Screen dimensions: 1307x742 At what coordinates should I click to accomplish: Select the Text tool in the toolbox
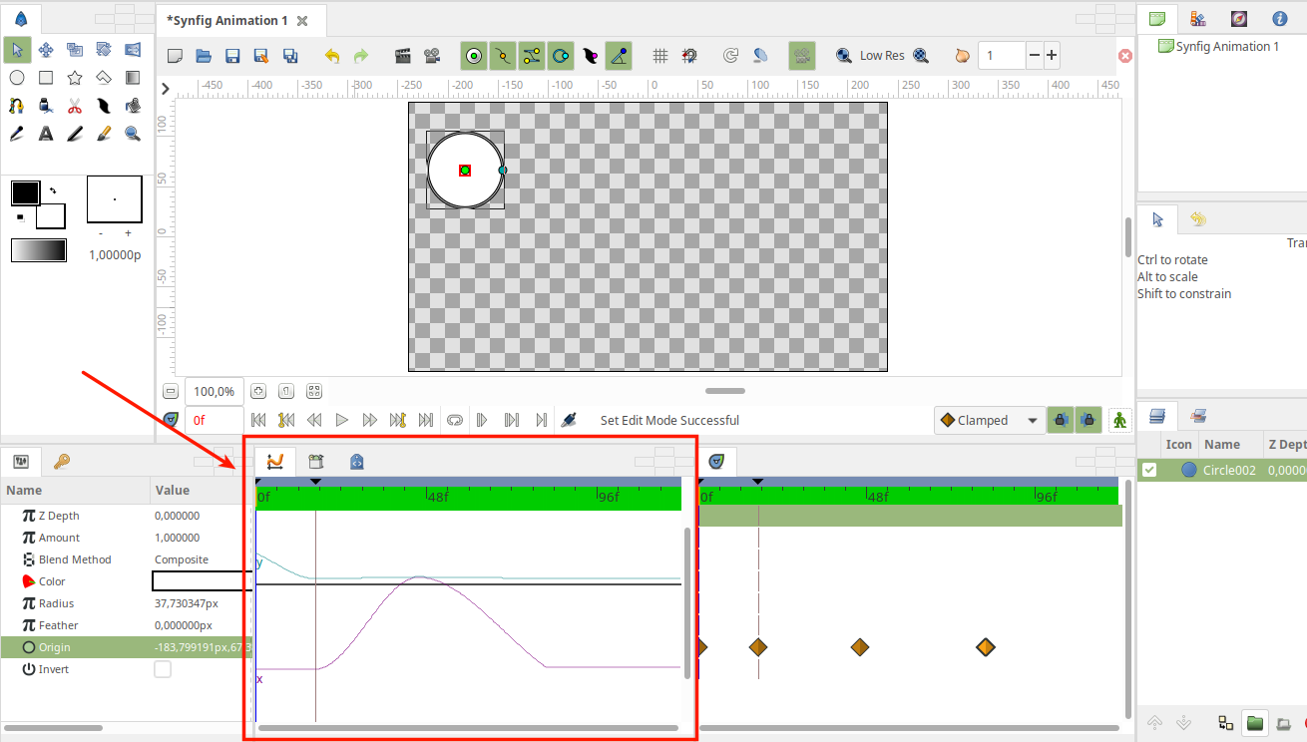45,133
